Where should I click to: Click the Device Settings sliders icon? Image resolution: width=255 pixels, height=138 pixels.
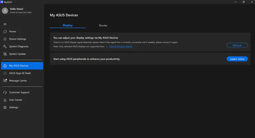(x=5, y=39)
